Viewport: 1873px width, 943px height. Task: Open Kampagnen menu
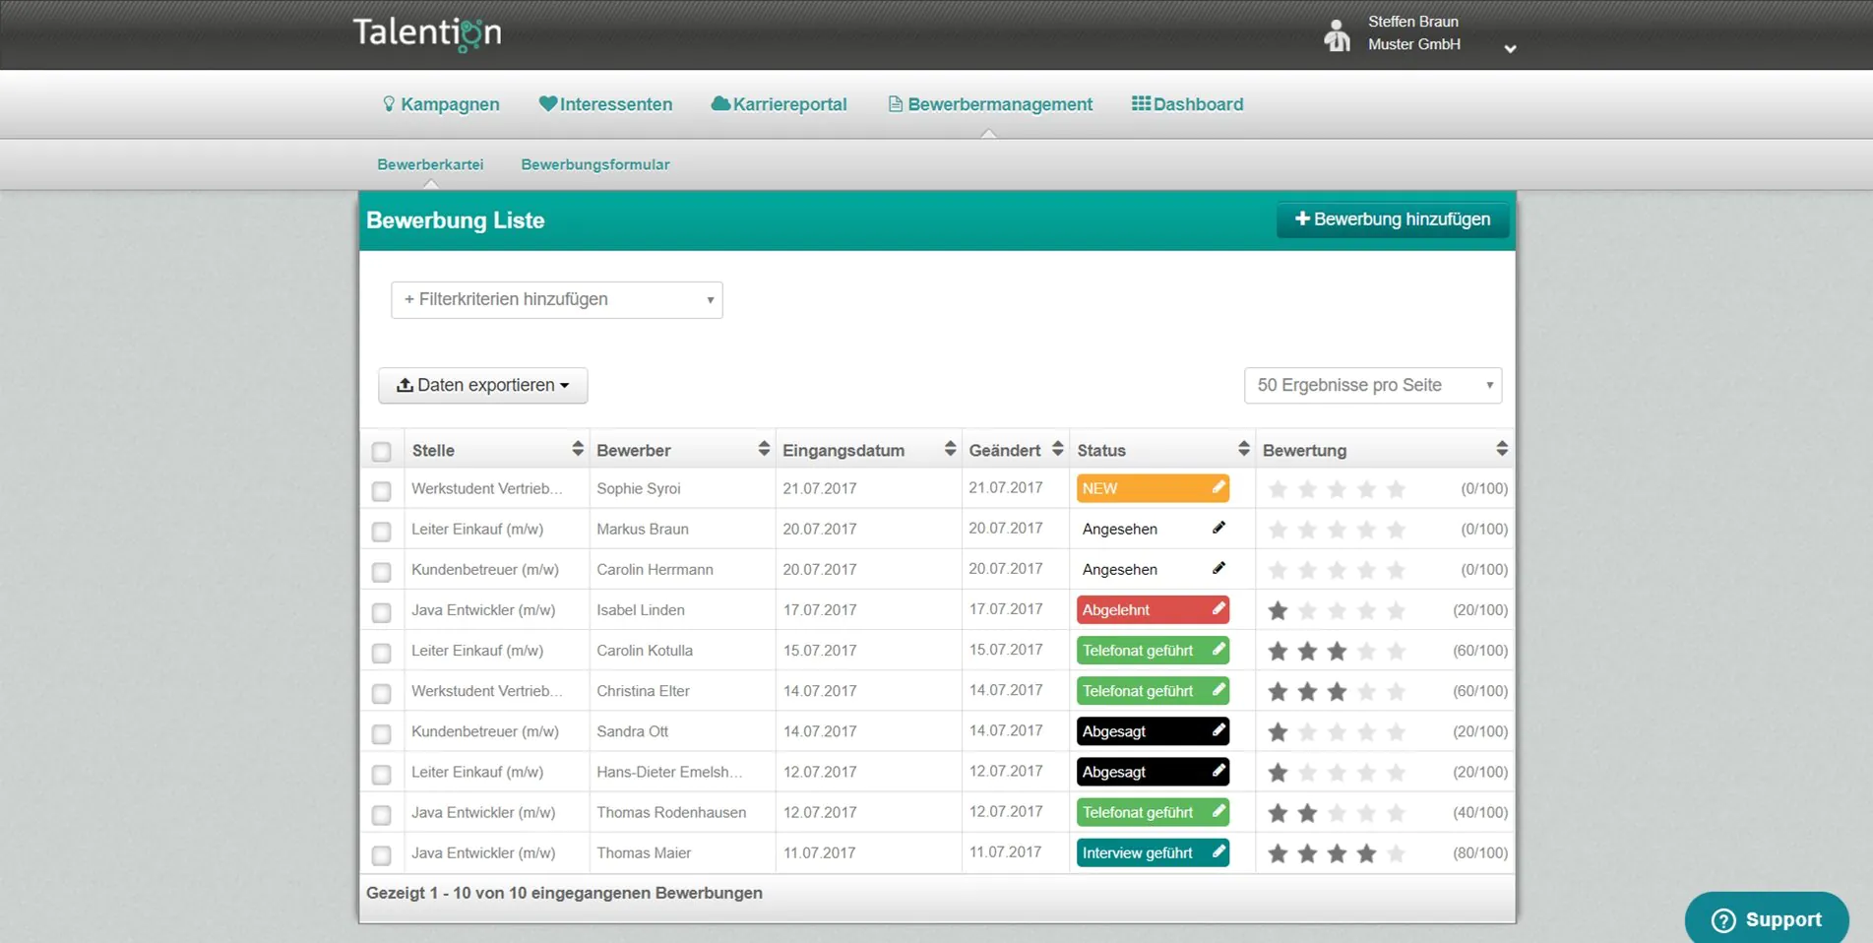tap(441, 104)
